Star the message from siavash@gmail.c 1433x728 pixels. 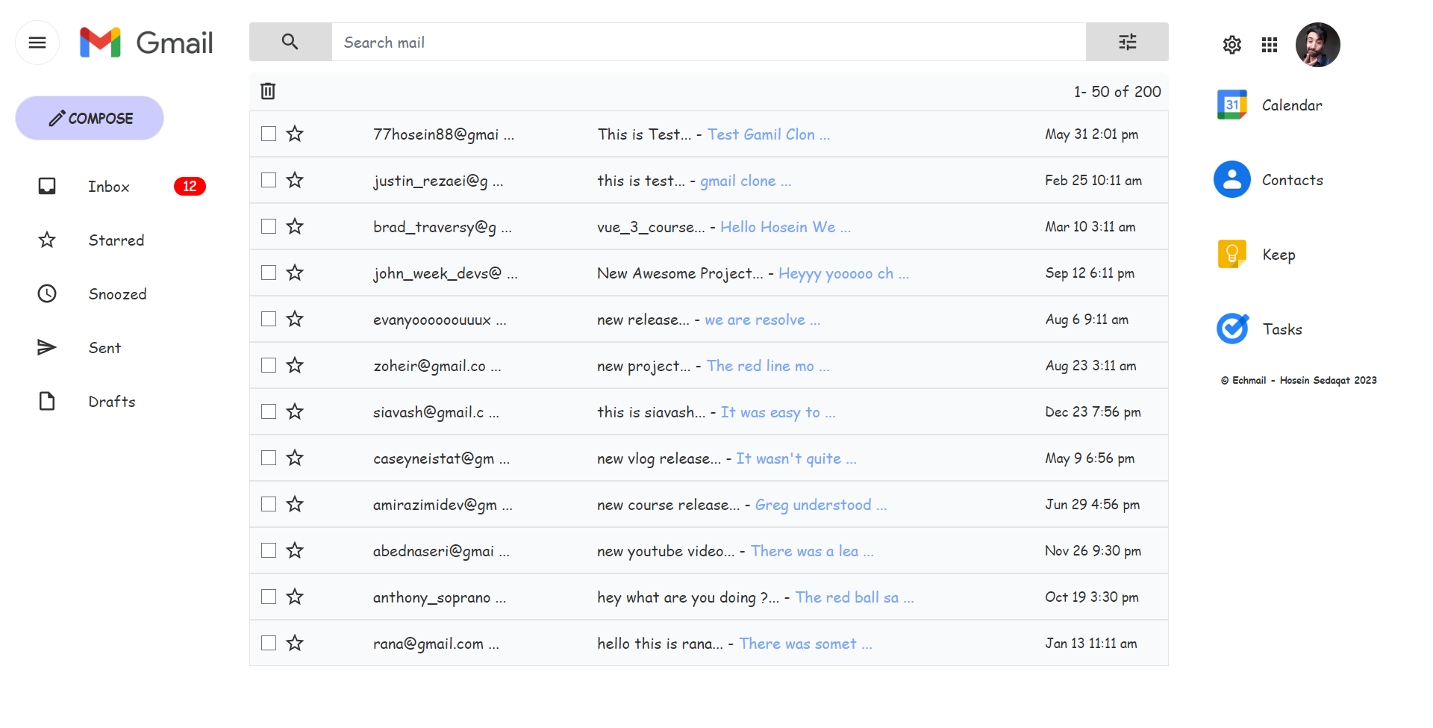click(x=295, y=411)
